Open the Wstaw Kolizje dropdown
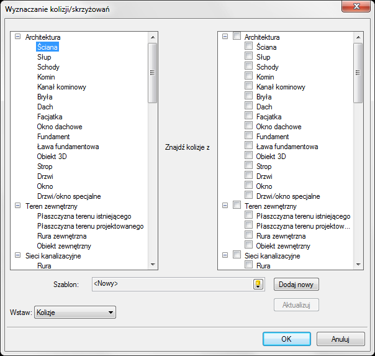Viewport: 375px width, 356px height. pyautogui.click(x=75, y=313)
